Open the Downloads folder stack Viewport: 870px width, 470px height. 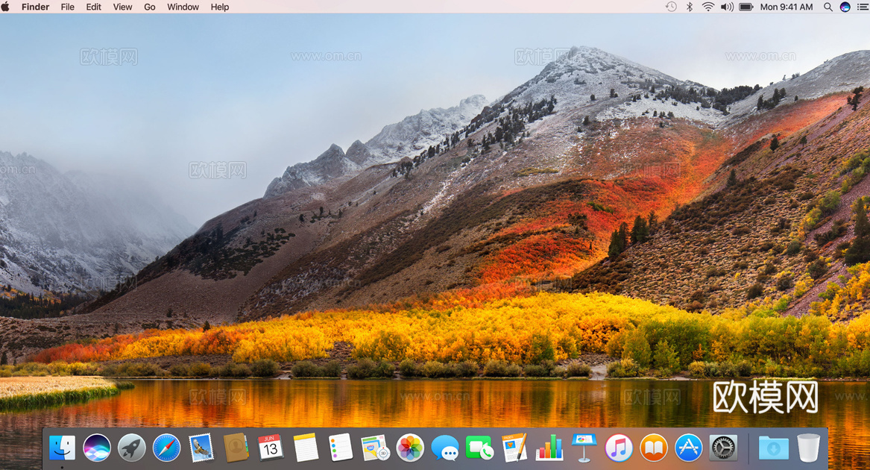point(773,448)
